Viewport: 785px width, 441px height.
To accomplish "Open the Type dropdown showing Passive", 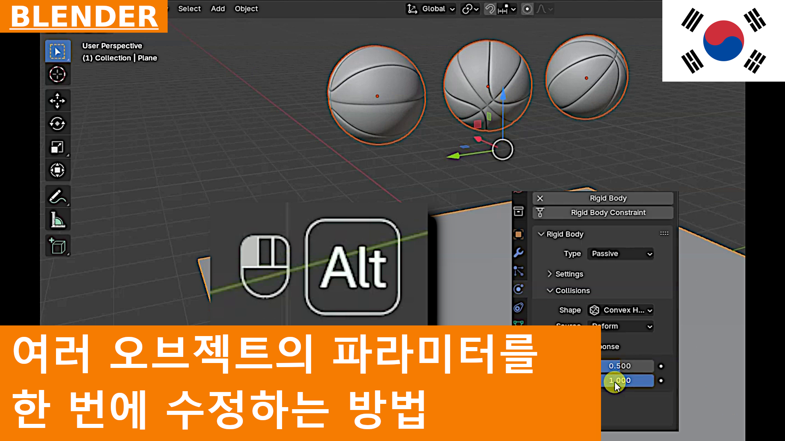I will [x=620, y=254].
